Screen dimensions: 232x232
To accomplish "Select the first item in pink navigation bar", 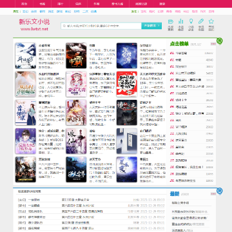I will [x=24, y=4].
